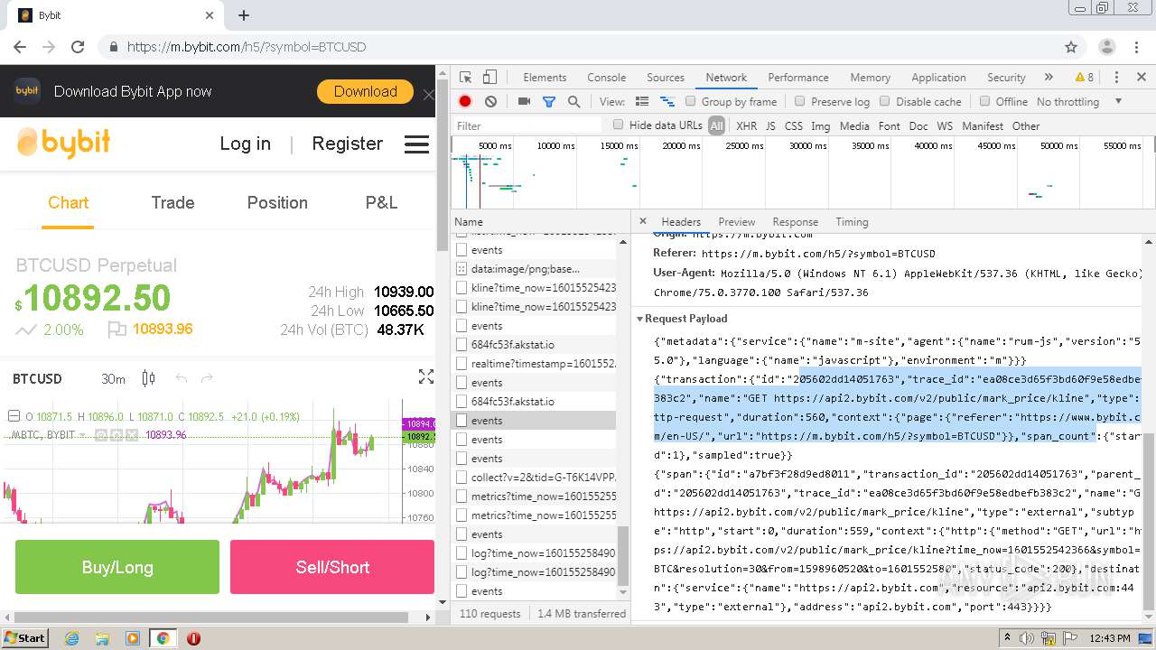Click the Register link
1156x650 pixels.
[x=347, y=144]
